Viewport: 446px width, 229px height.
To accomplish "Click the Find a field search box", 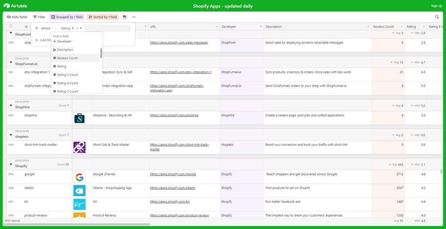I will 76,36.
